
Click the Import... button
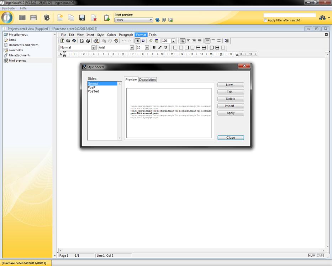pyautogui.click(x=231, y=106)
